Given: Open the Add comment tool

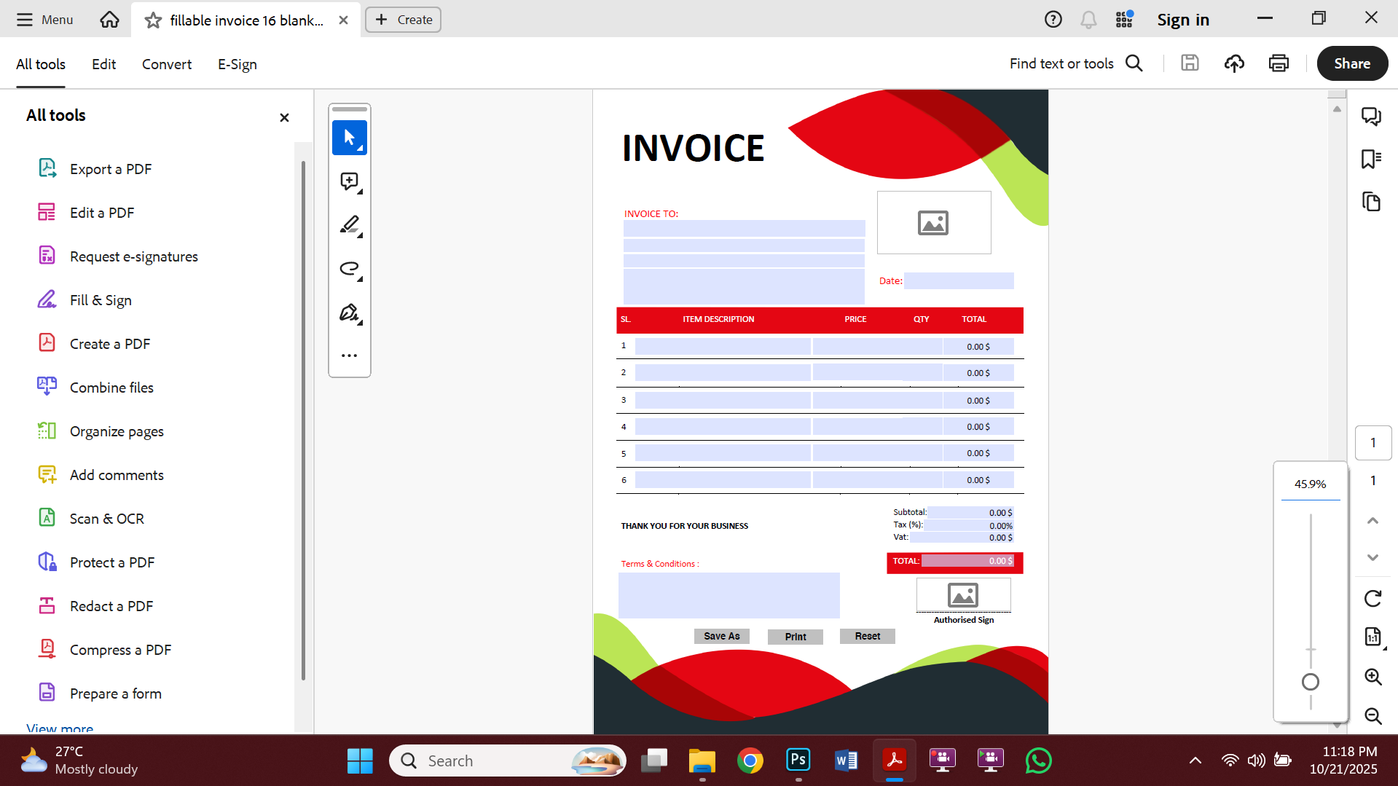Looking at the screenshot, I should [348, 181].
